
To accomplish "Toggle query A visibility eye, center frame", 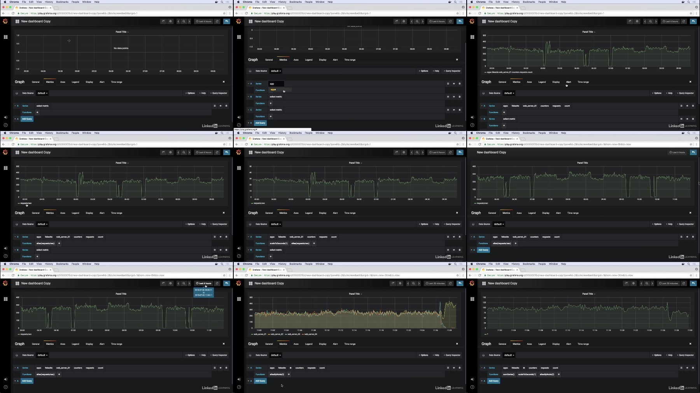I will [454, 237].
